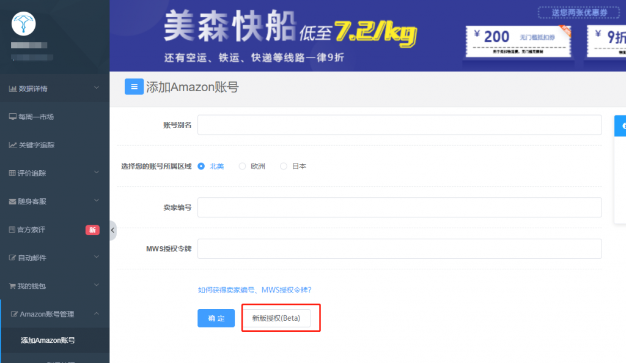The image size is (626, 363).
Task: Click the monitor icon beside 每周一市场
Action: 13,117
